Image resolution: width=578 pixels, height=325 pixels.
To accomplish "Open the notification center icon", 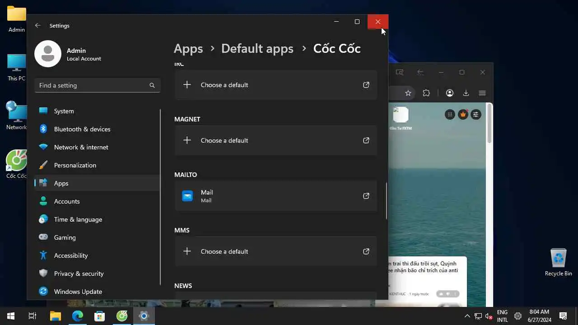I will 563,316.
